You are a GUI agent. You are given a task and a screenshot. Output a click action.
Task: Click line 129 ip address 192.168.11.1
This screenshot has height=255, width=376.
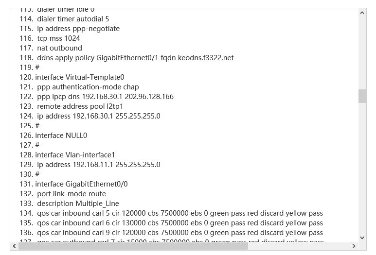click(98, 165)
